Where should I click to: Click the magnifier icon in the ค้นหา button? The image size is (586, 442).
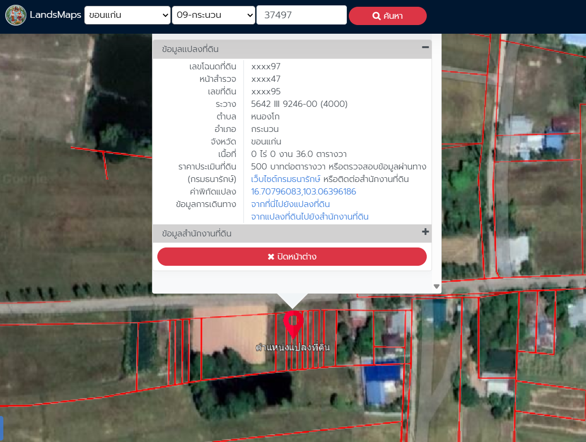(377, 16)
